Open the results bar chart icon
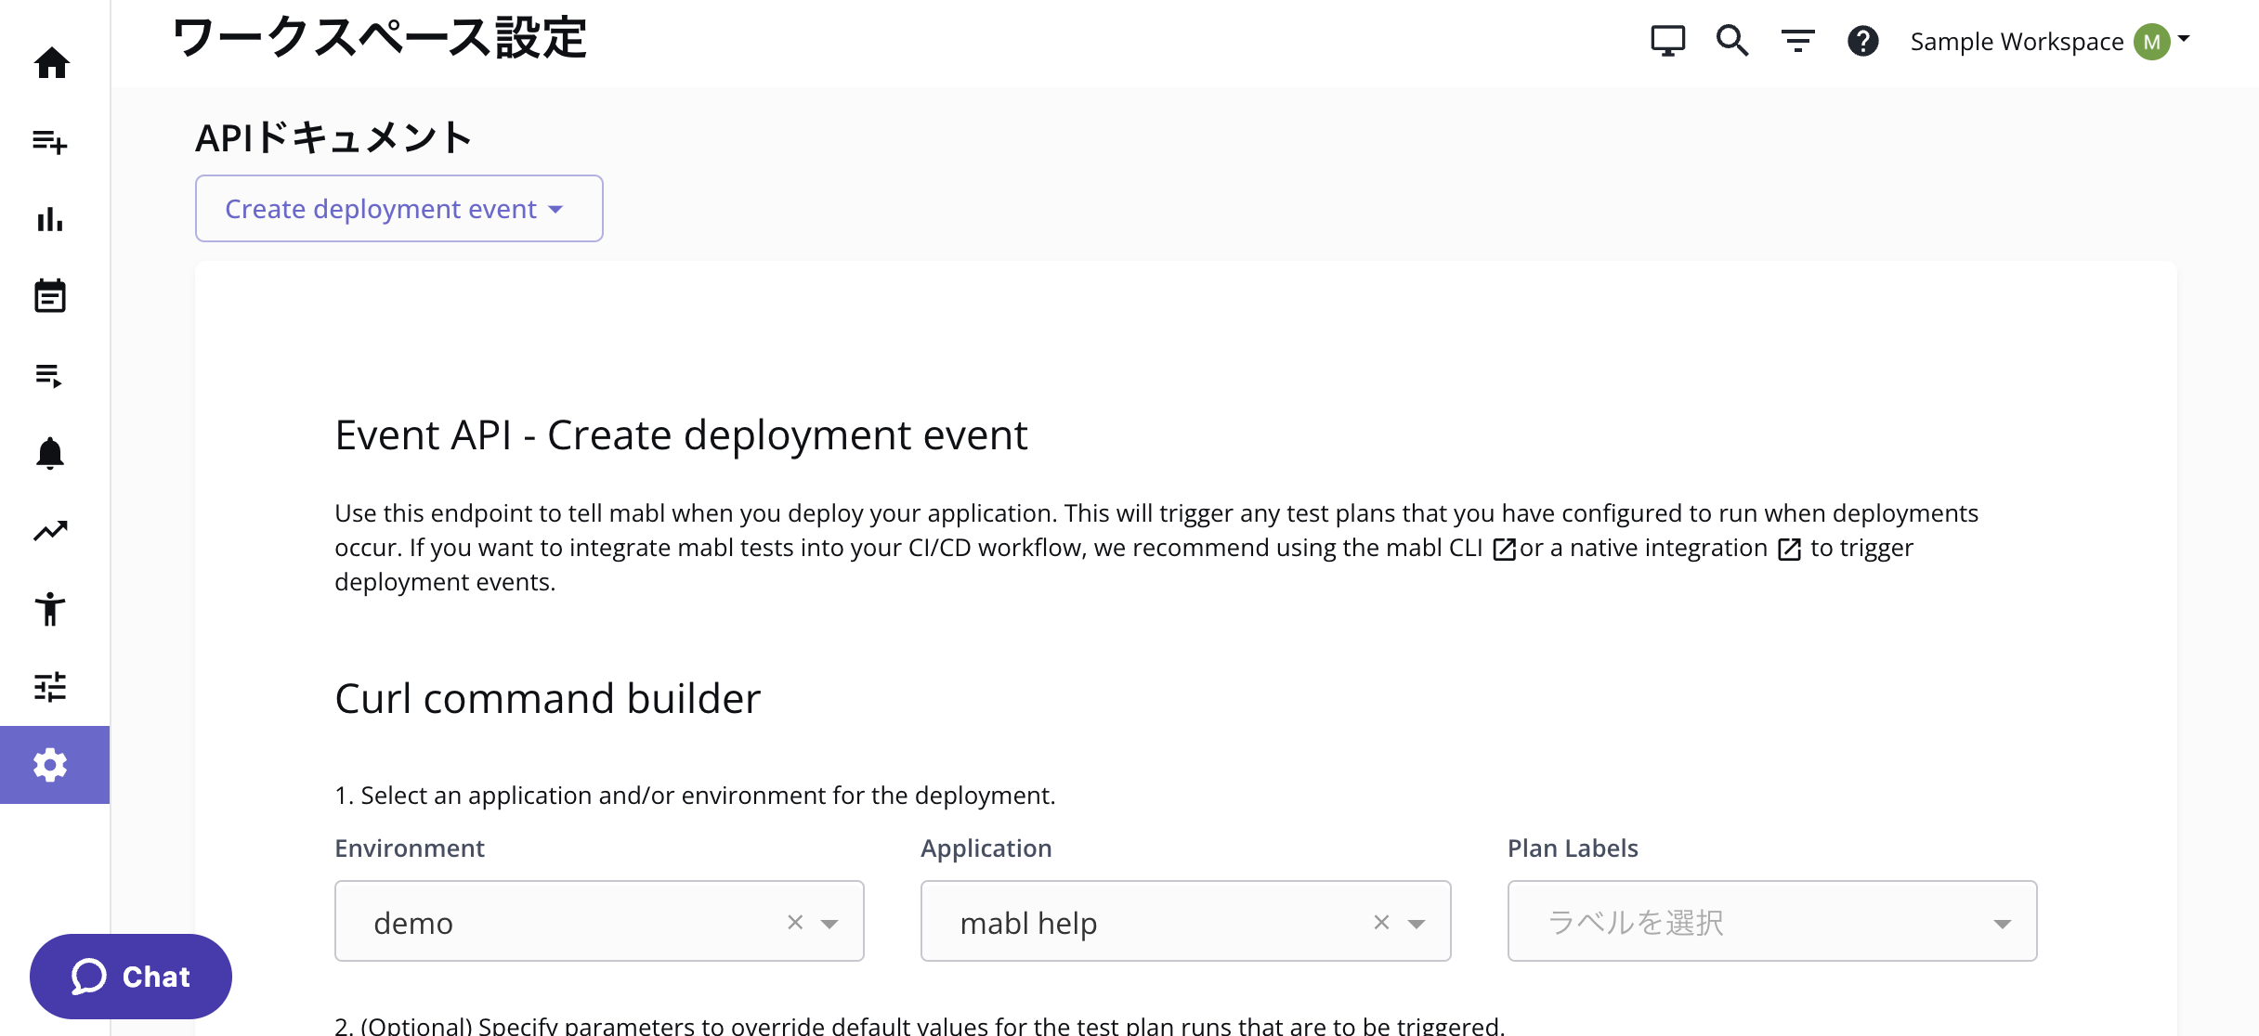This screenshot has width=2259, height=1036. [50, 220]
